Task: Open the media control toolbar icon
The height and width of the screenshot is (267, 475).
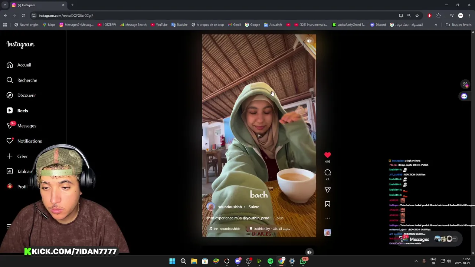Action: pyautogui.click(x=452, y=16)
